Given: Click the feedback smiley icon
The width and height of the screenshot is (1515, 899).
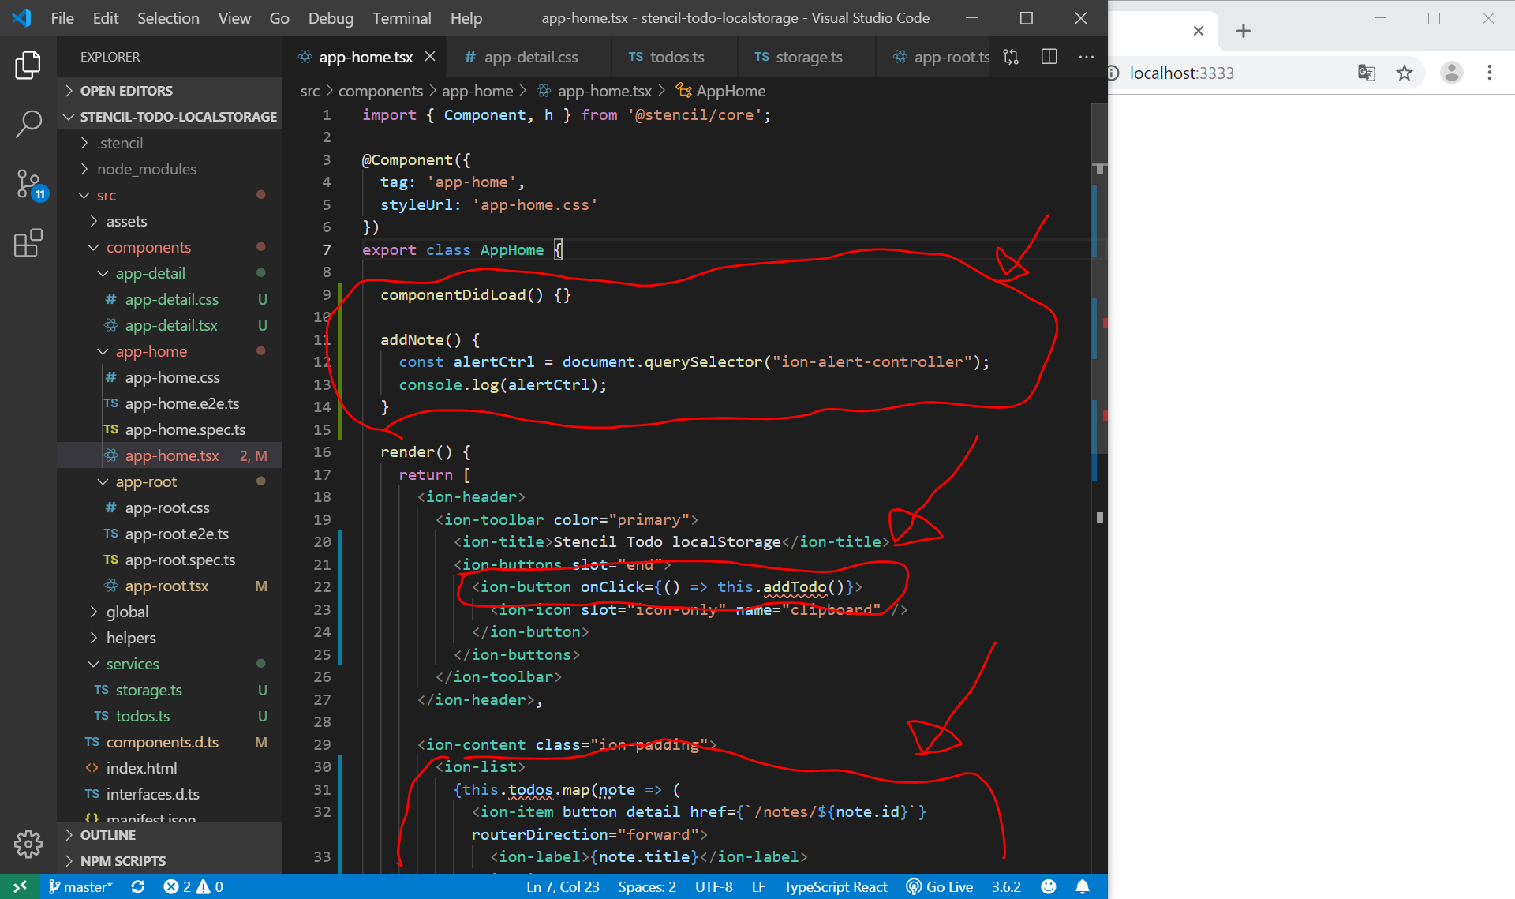Looking at the screenshot, I should [x=1048, y=886].
